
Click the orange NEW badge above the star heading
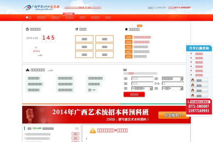[140, 26]
